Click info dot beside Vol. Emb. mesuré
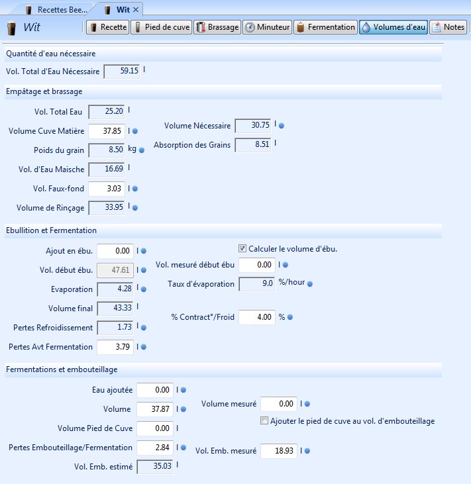Screen dimensions: 471x484 tap(307, 452)
